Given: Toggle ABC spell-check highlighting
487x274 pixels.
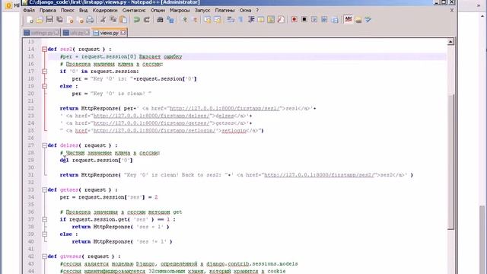Looking at the screenshot, I should click(x=349, y=19).
